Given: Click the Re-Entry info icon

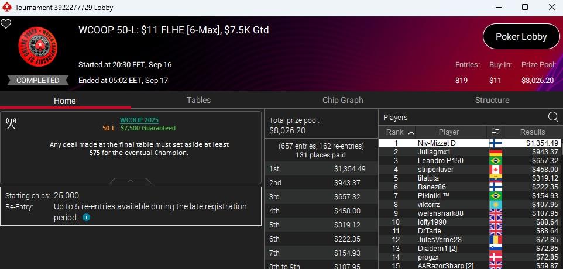Looking at the screenshot, I should pyautogui.click(x=87, y=218).
